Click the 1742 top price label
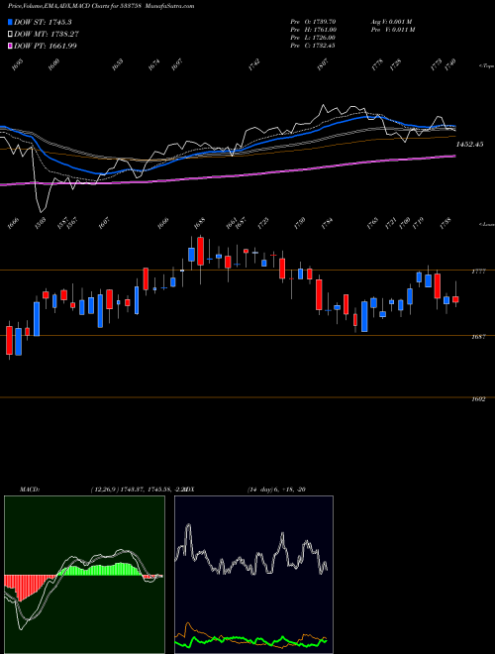This screenshot has height=654, width=495. tap(254, 64)
